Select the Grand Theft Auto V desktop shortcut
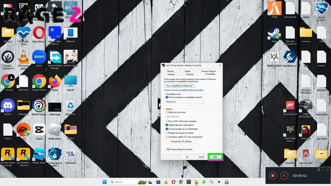 point(290,130)
